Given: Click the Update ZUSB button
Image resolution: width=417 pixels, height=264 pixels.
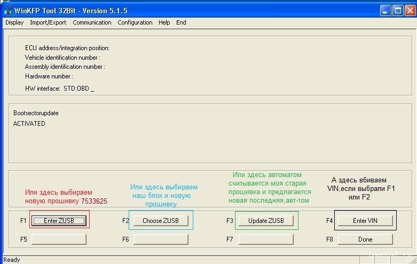Looking at the screenshot, I should tap(266, 221).
